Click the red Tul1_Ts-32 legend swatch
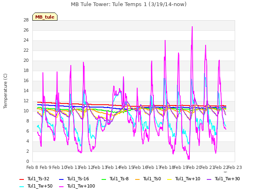This screenshot has height=194, width=259. click(22, 179)
